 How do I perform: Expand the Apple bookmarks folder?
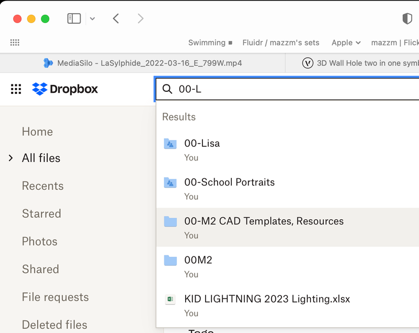click(346, 42)
